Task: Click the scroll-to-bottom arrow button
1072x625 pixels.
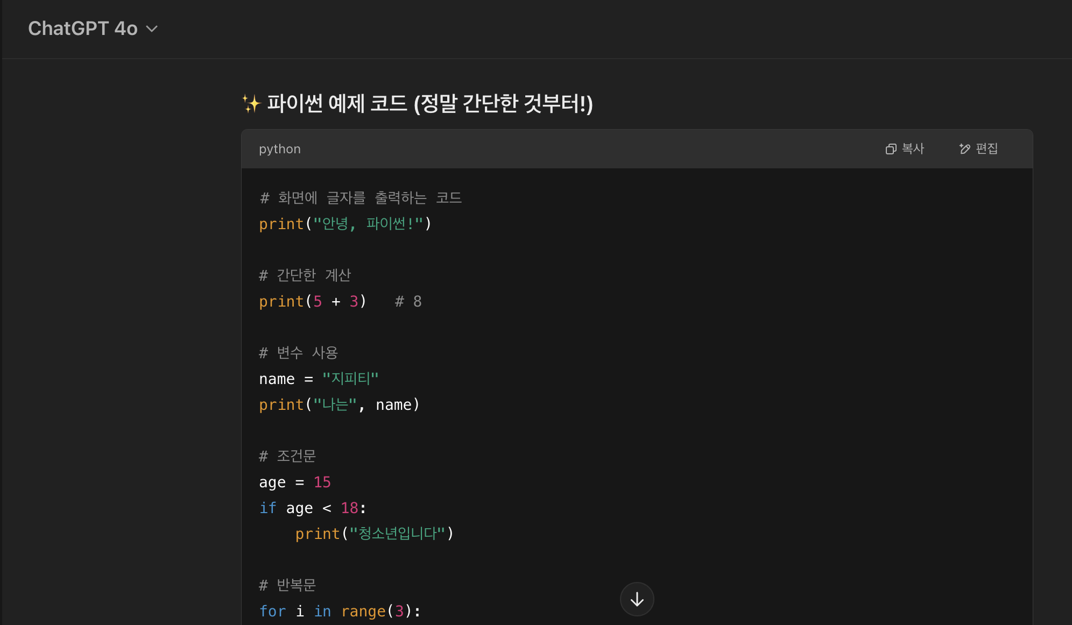Action: coord(637,599)
